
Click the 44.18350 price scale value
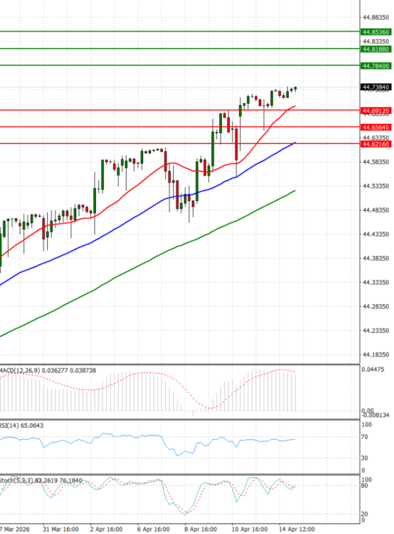376,355
